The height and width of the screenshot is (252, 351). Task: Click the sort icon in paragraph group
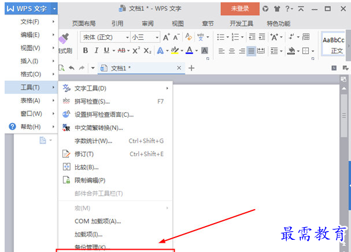[x=291, y=37]
